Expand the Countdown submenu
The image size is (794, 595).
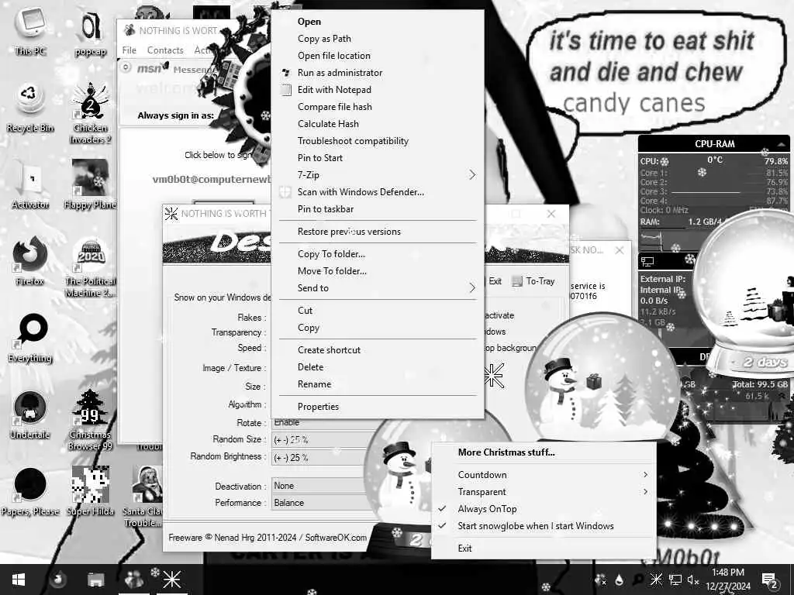(x=544, y=475)
